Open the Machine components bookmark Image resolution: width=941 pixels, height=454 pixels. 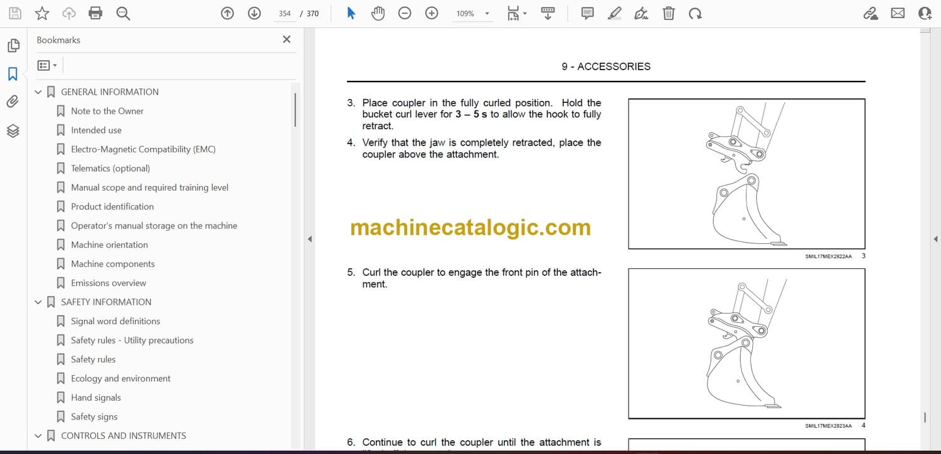(112, 264)
